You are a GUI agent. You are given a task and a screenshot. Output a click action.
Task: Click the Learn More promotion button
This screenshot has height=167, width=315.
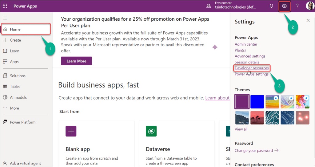click(76, 61)
